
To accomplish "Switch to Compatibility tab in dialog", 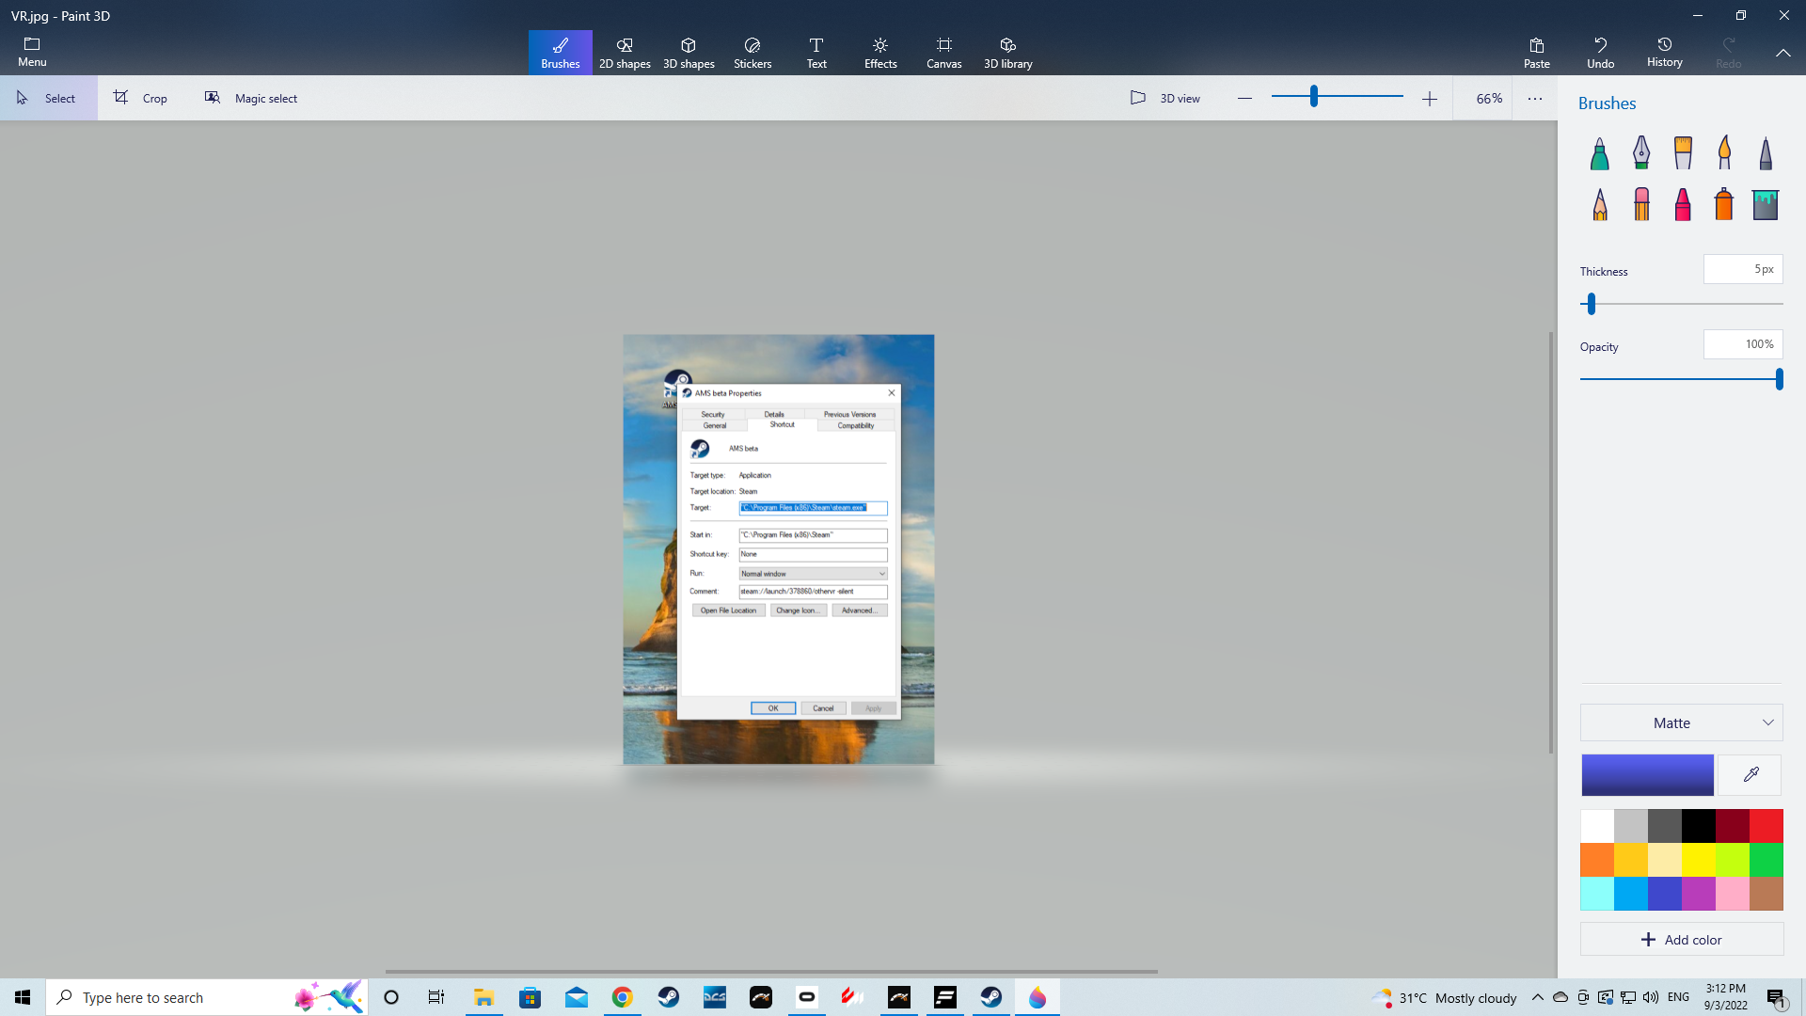I will pyautogui.click(x=855, y=425).
